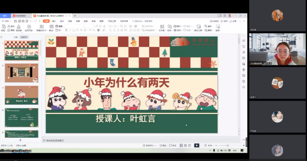Click the zoom out minus button
Viewport: 307px width, 161px height.
pos(216,145)
